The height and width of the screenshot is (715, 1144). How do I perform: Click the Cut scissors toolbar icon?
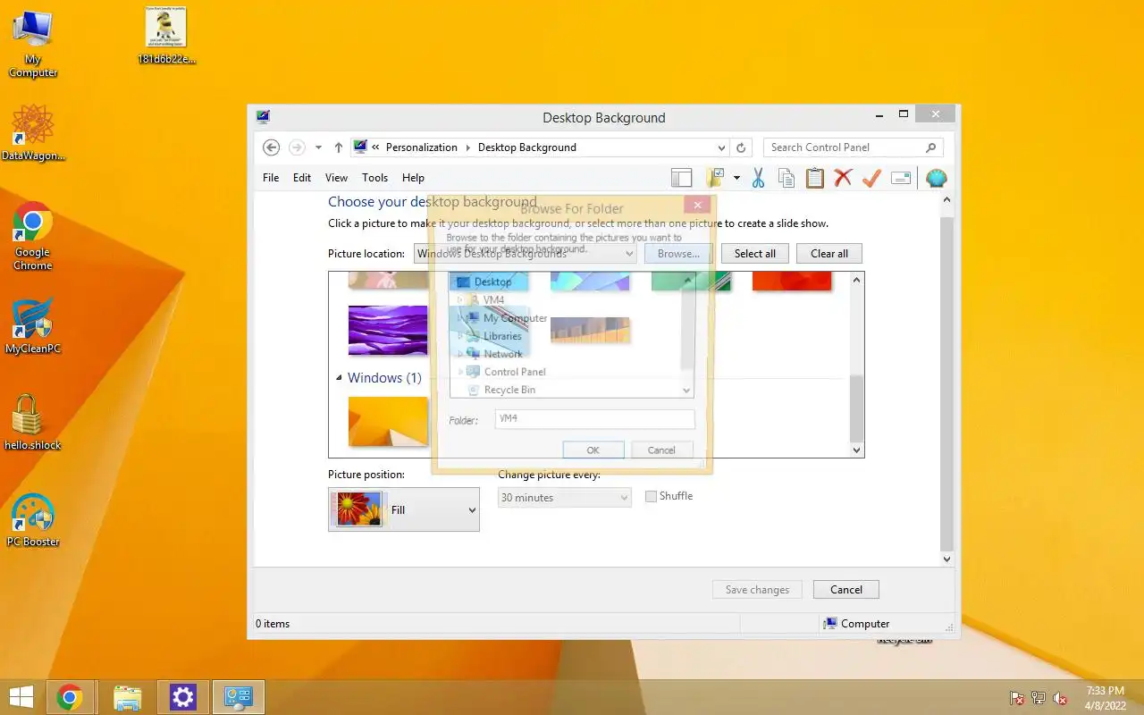click(758, 178)
